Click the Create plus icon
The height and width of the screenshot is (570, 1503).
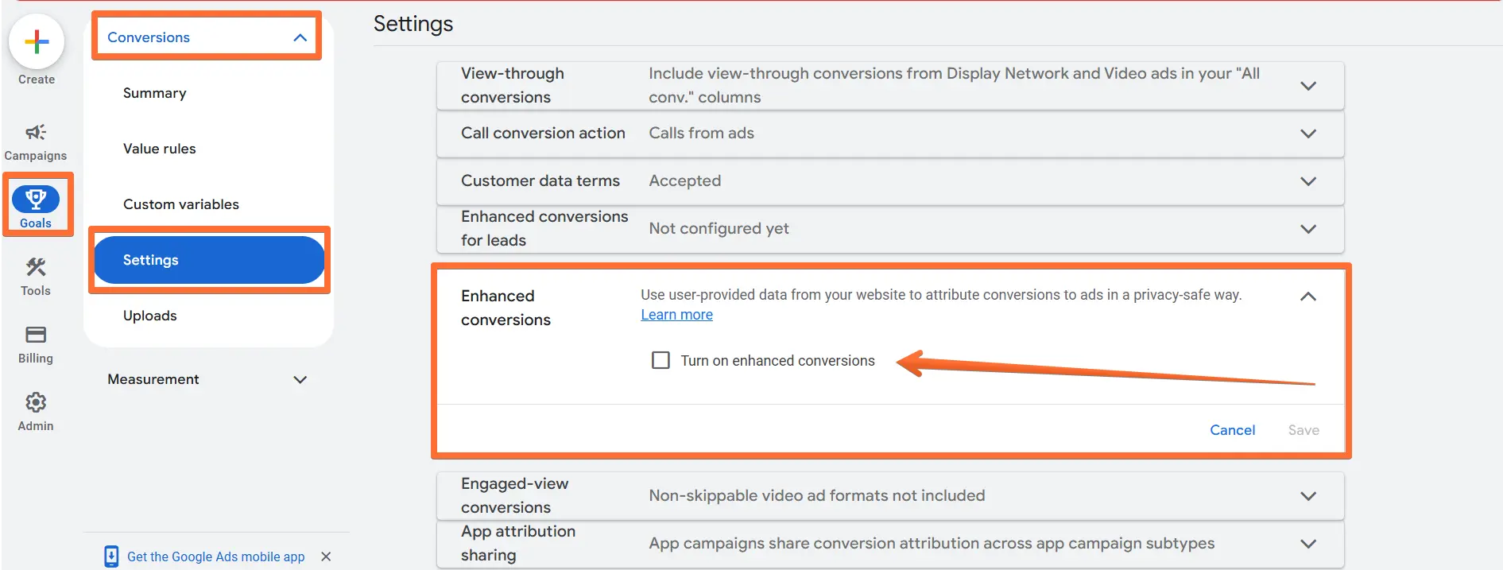click(x=37, y=41)
